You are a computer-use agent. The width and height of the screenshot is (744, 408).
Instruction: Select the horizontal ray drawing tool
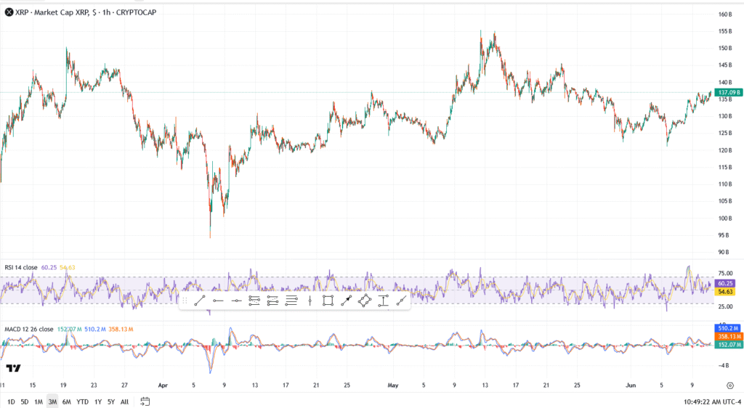pos(218,301)
